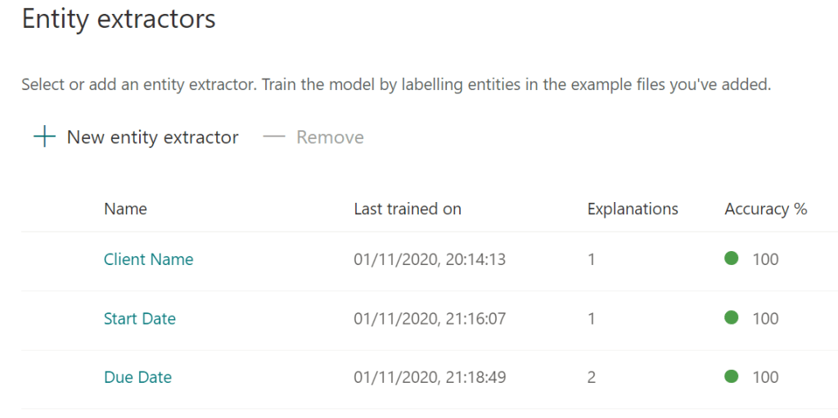Click the plus icon for New entity extractor
The height and width of the screenshot is (418, 838).
43,137
